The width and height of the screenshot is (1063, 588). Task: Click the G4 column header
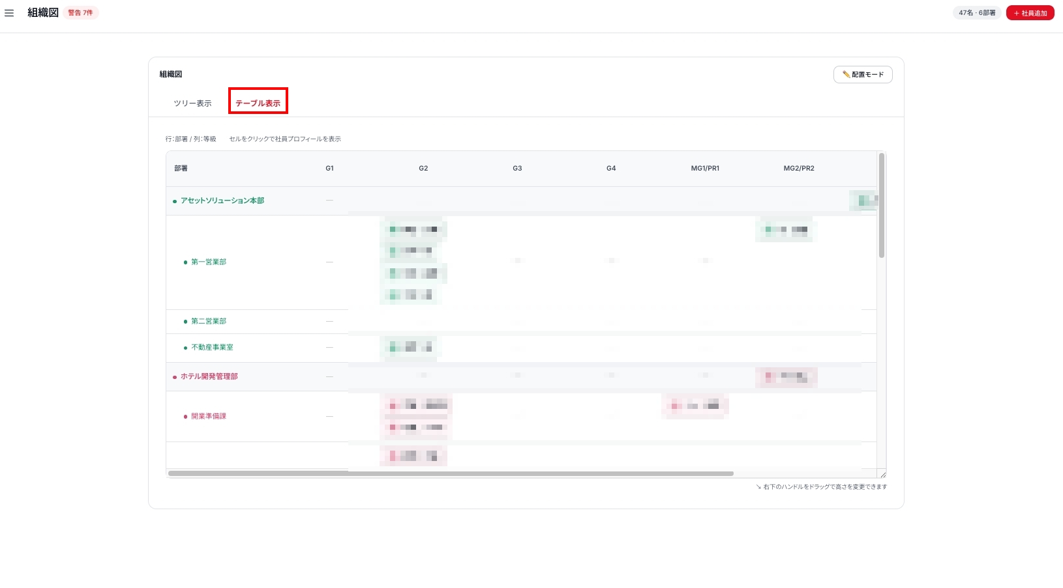(611, 169)
